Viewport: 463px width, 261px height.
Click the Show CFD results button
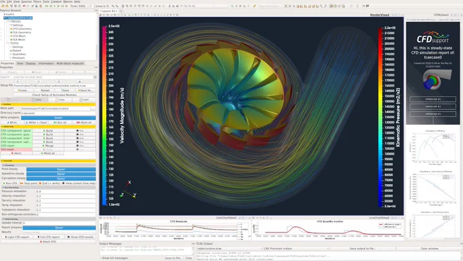pos(80,237)
